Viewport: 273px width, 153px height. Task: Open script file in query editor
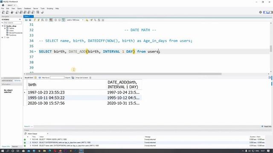pos(26,20)
